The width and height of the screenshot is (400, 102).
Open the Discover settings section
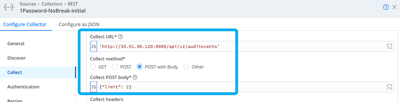[x=16, y=58]
